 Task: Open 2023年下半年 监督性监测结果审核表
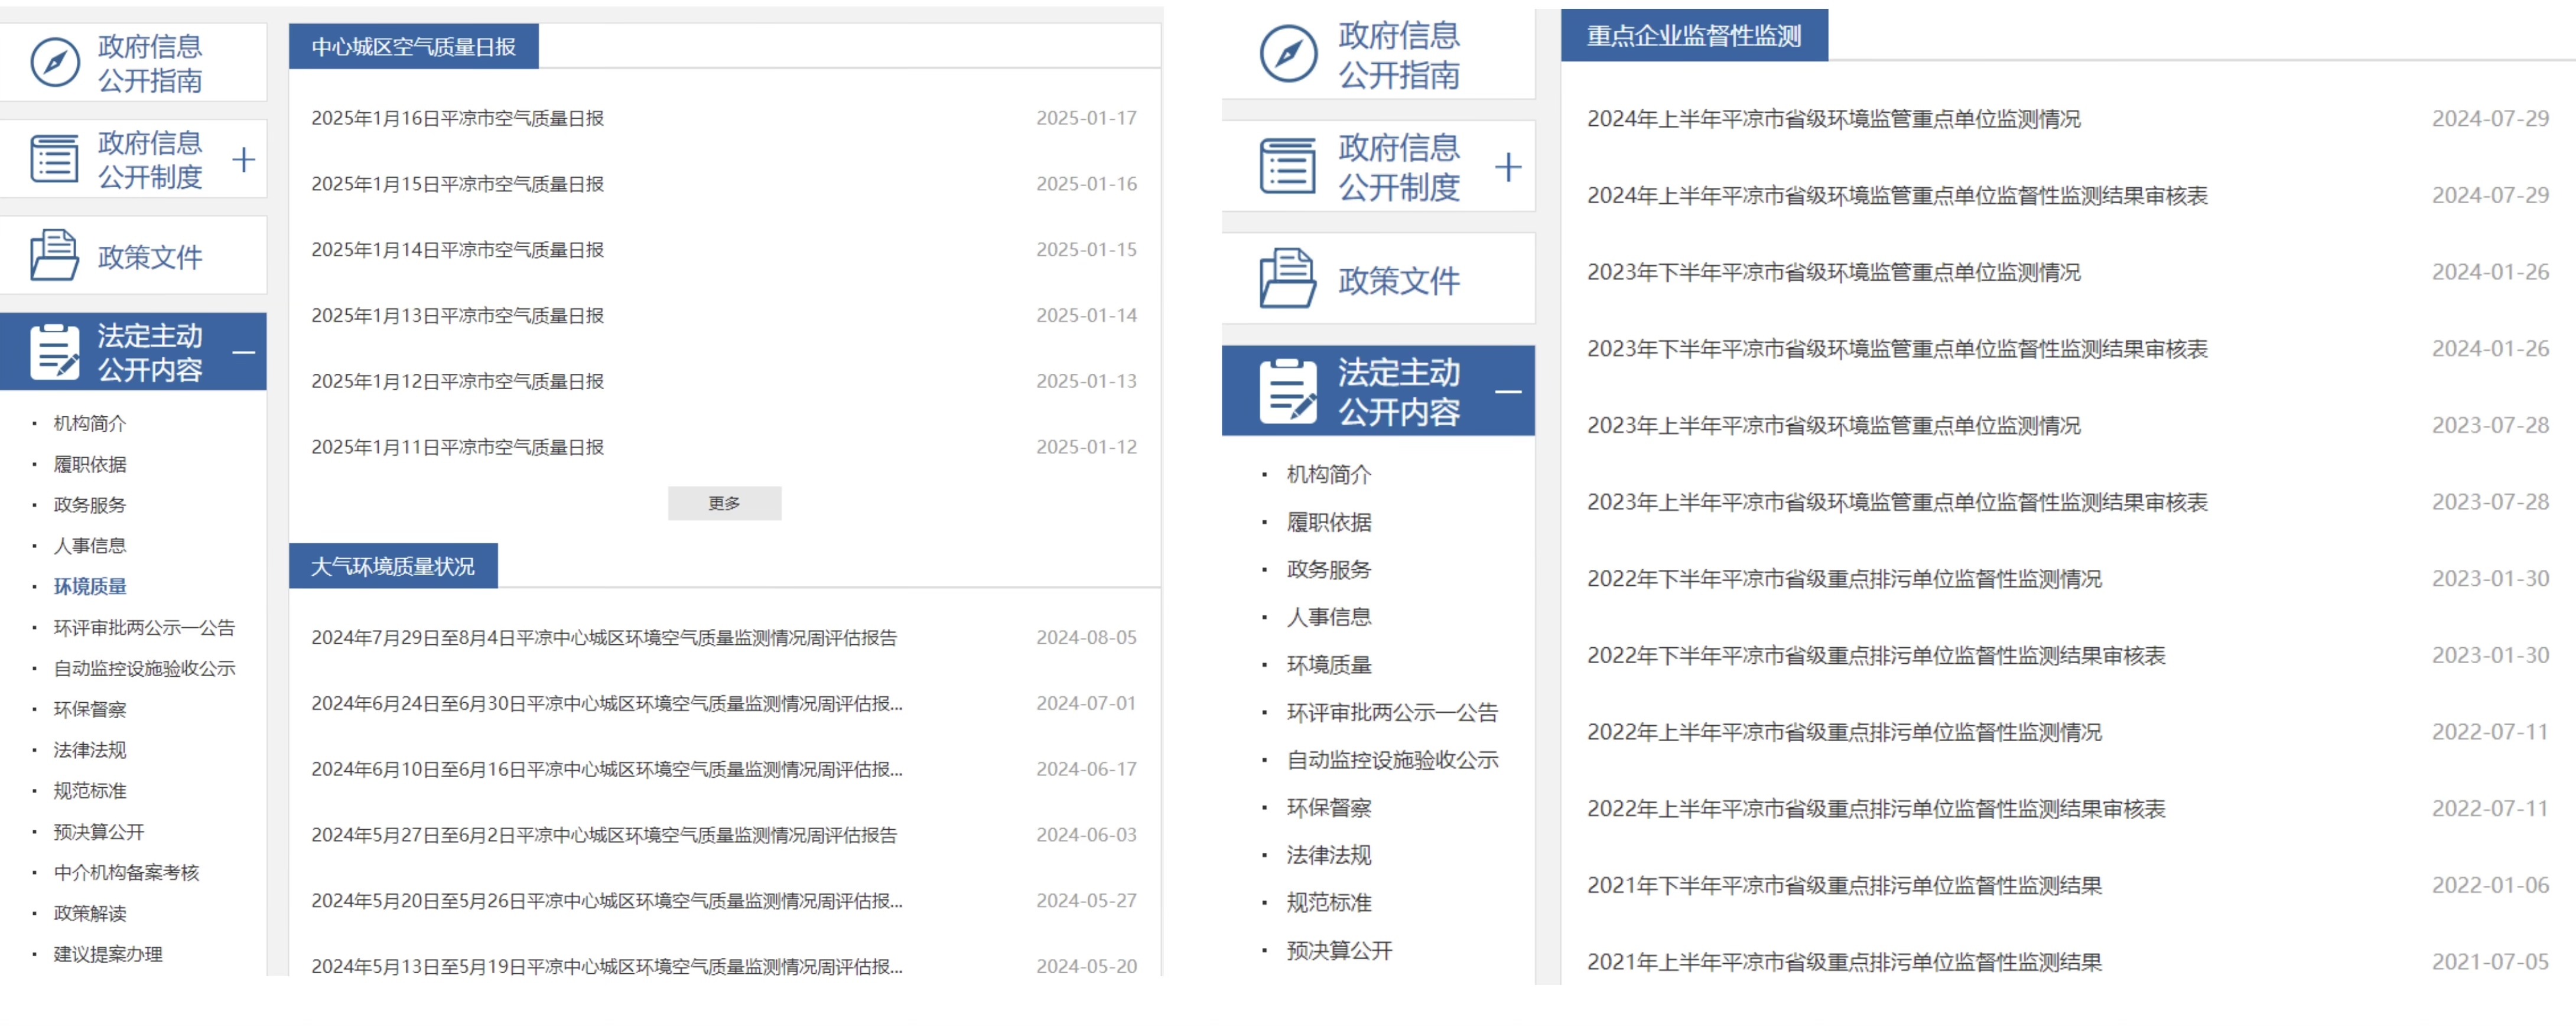tap(1897, 349)
